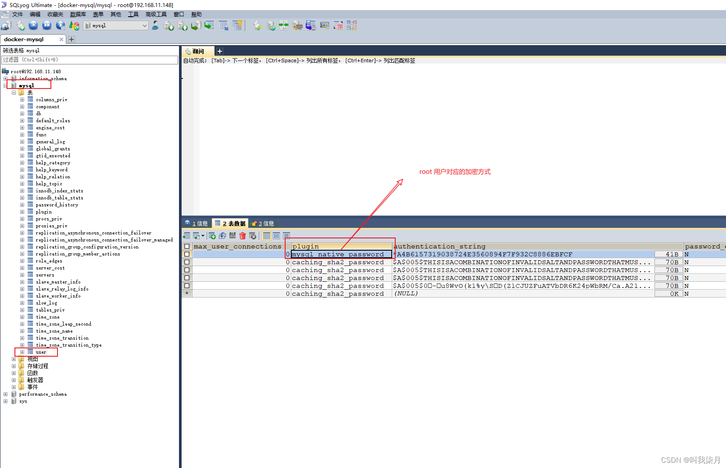Click the insert new row icon
Screen dimensions: 726x468
(212, 236)
